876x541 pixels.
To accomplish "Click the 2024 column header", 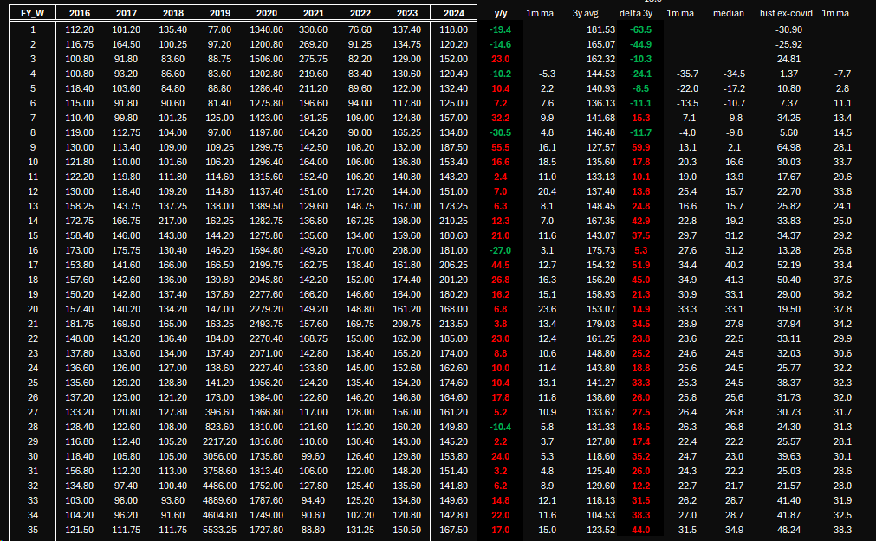I will [x=454, y=13].
